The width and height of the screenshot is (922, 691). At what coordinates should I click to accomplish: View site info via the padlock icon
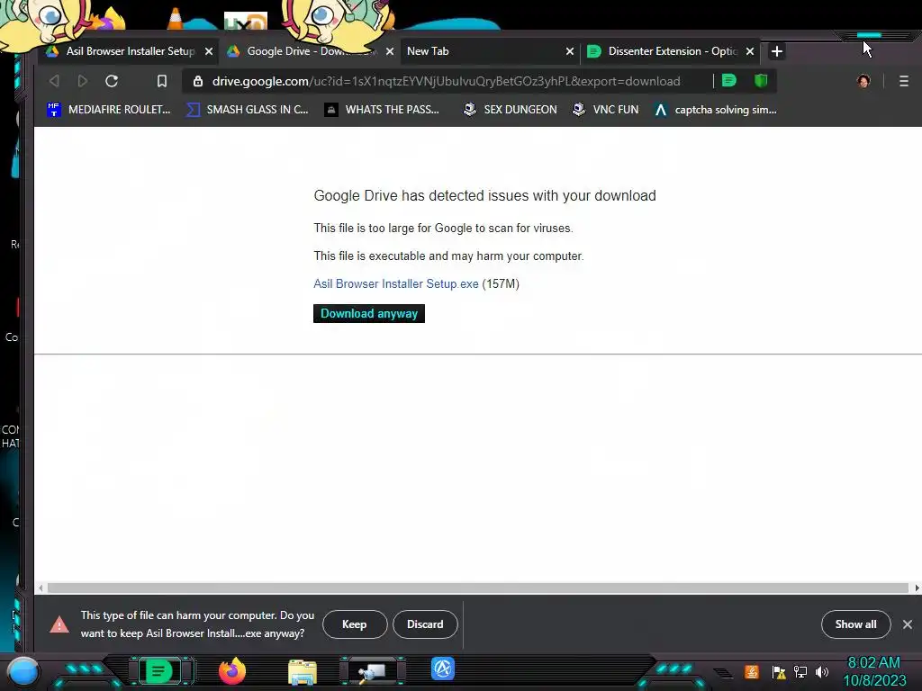click(198, 81)
